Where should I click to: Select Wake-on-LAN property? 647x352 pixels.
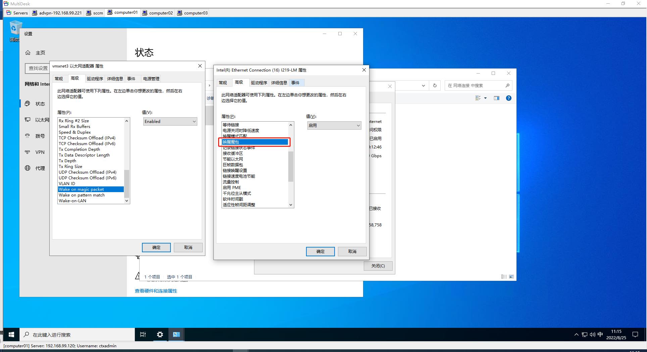click(x=91, y=201)
